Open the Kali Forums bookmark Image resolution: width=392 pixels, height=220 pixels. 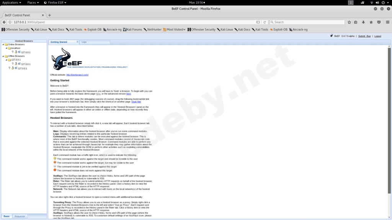(x=132, y=29)
